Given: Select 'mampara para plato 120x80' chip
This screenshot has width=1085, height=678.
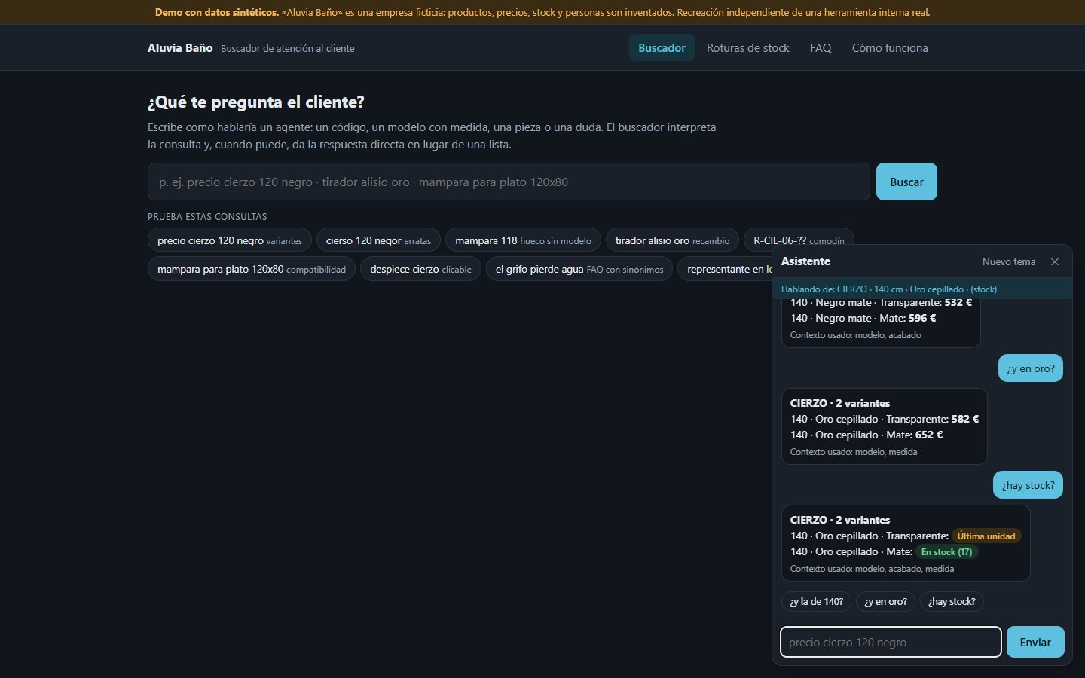Looking at the screenshot, I should coord(252,269).
